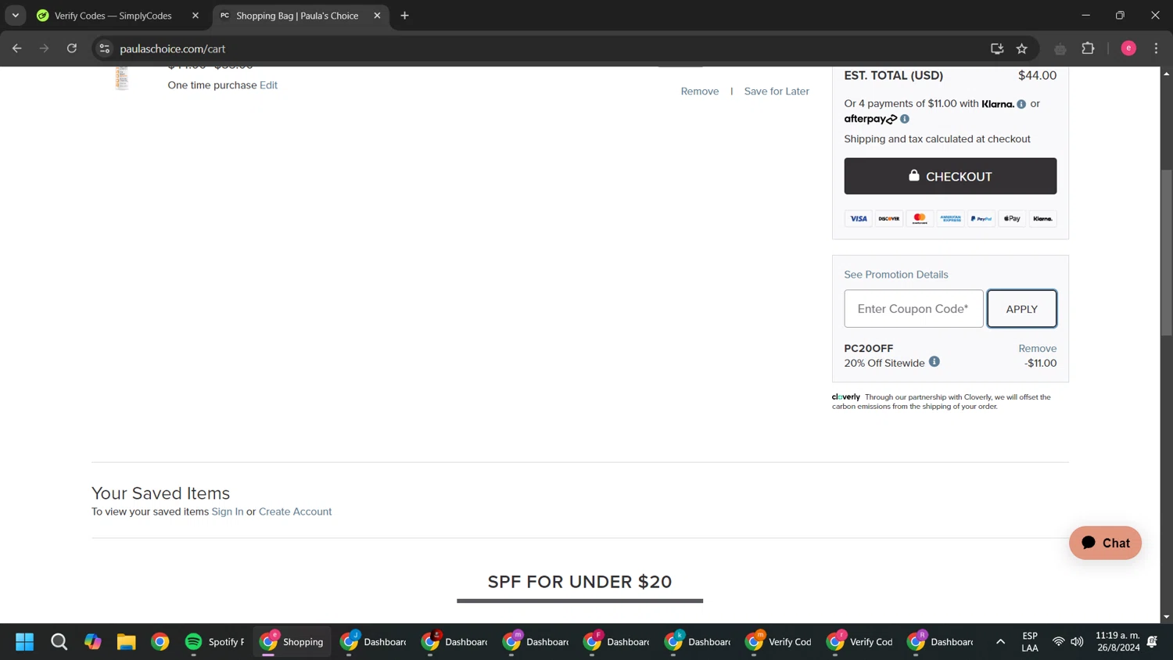Bookmark this page with the star
This screenshot has width=1173, height=660.
[1022, 48]
